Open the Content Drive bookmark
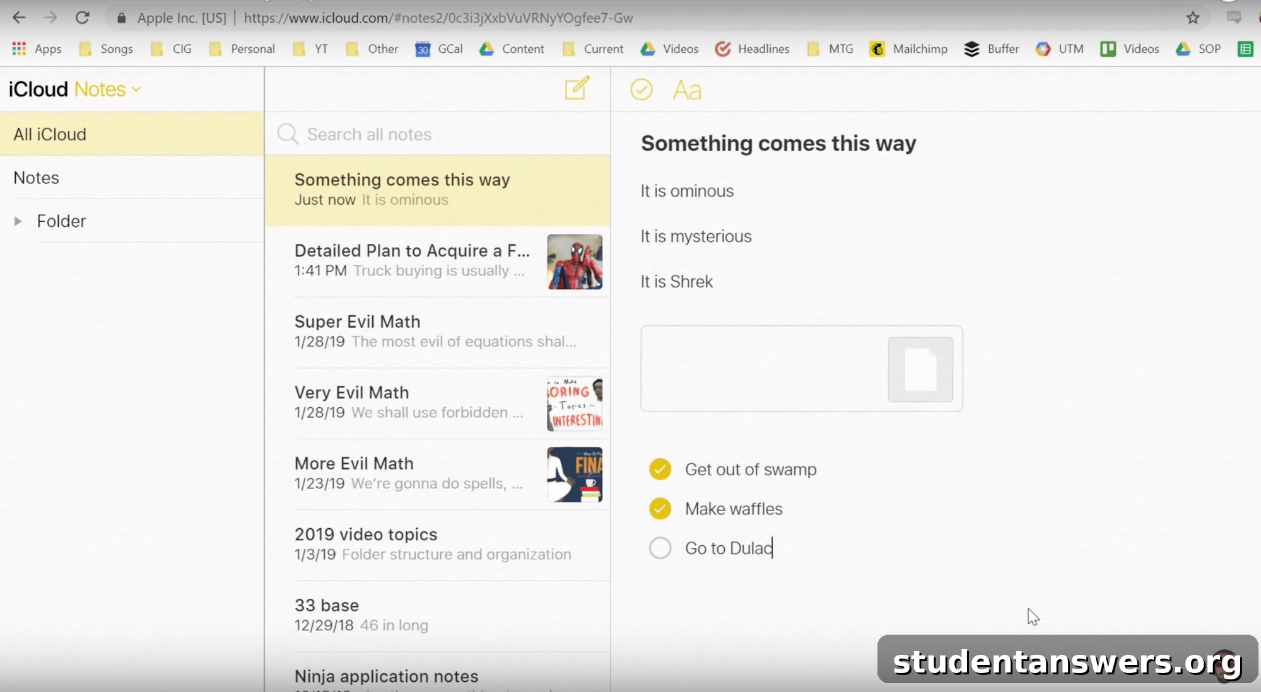Viewport: 1261px width, 692px height. pyautogui.click(x=512, y=49)
